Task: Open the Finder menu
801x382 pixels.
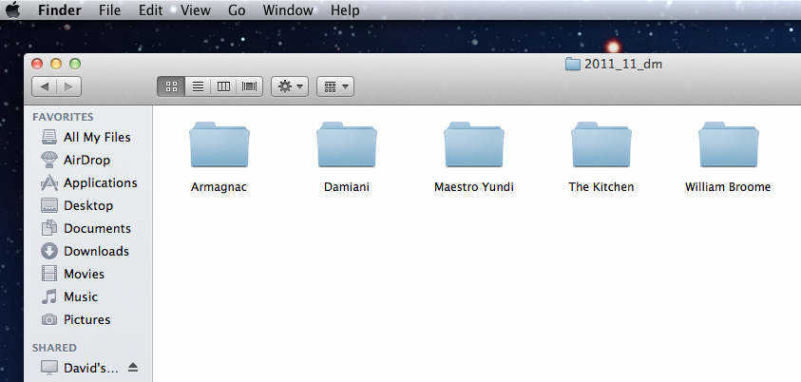Action: (x=58, y=10)
